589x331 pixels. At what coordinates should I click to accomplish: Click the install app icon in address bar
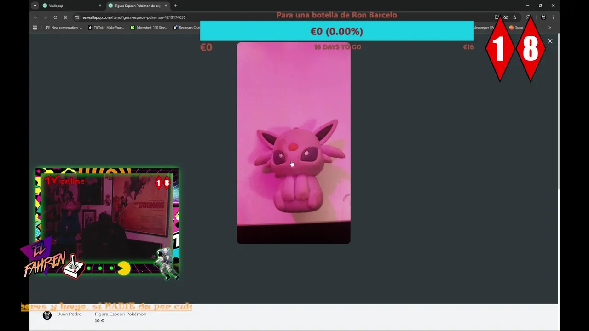497,17
